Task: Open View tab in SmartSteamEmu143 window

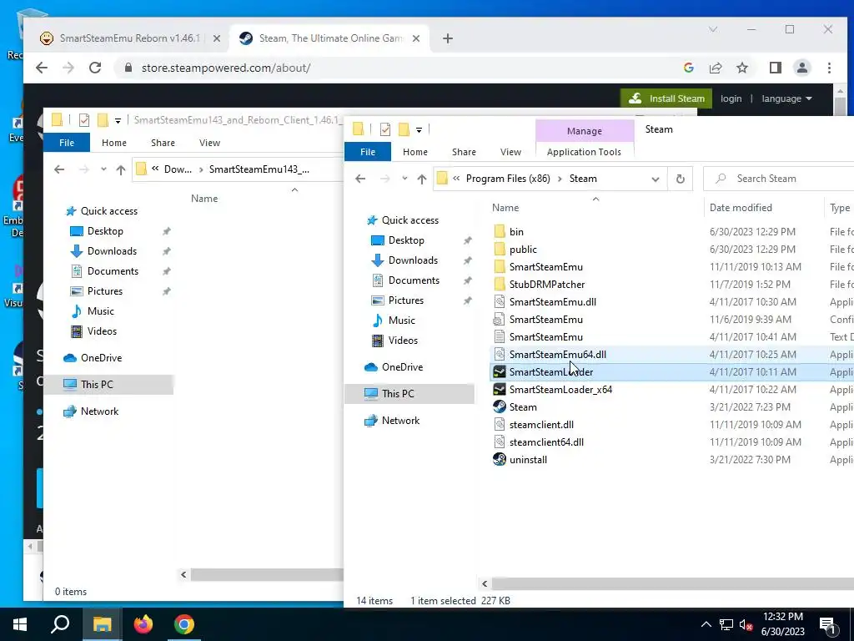Action: click(209, 143)
